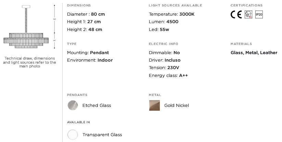The height and width of the screenshot is (142, 282).
Task: Click the IP20 protection rating icon
Action: coord(259,15)
